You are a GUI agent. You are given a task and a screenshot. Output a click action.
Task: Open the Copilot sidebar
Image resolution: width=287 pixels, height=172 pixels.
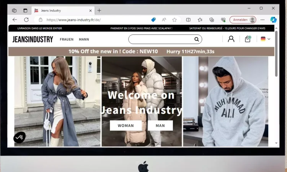(x=274, y=20)
